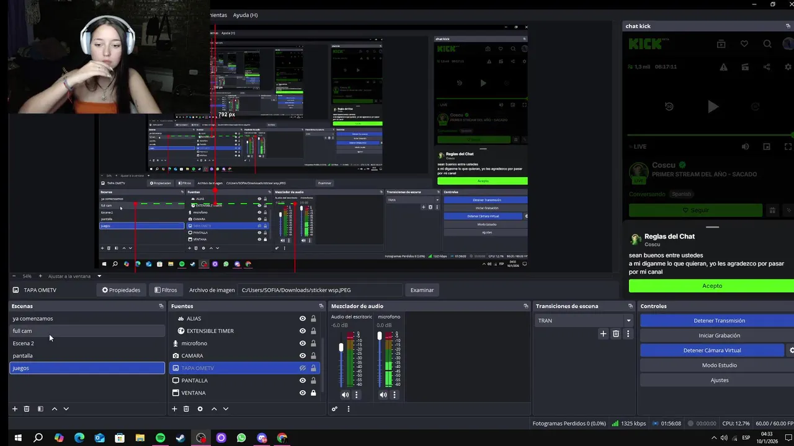This screenshot has height=446, width=794.
Task: Open Audio del escritorio three-dot options
Action: pos(356,395)
